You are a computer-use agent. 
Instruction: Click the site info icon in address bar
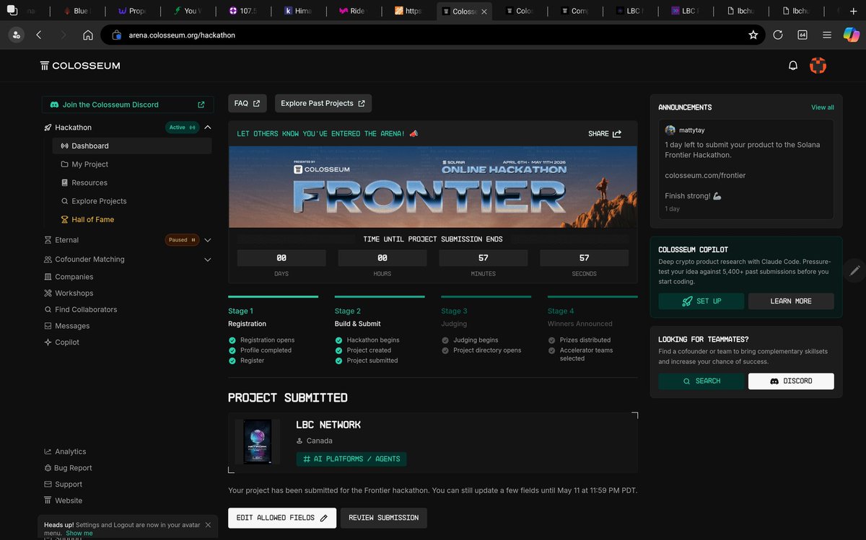(116, 35)
